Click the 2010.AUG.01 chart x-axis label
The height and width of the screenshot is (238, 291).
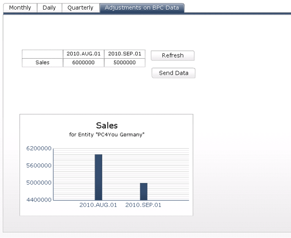(x=98, y=205)
